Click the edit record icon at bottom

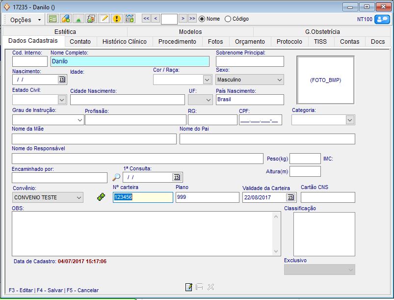[188, 287]
